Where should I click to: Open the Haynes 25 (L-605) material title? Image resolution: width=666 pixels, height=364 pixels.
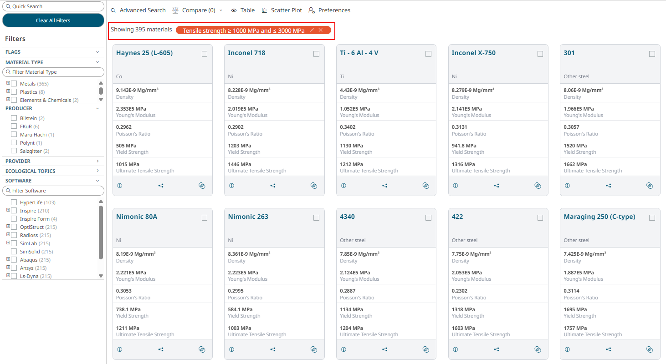(x=144, y=53)
